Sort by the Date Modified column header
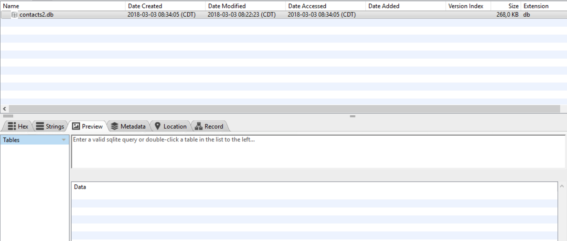Viewport: 567px width, 241px height. [x=246, y=6]
